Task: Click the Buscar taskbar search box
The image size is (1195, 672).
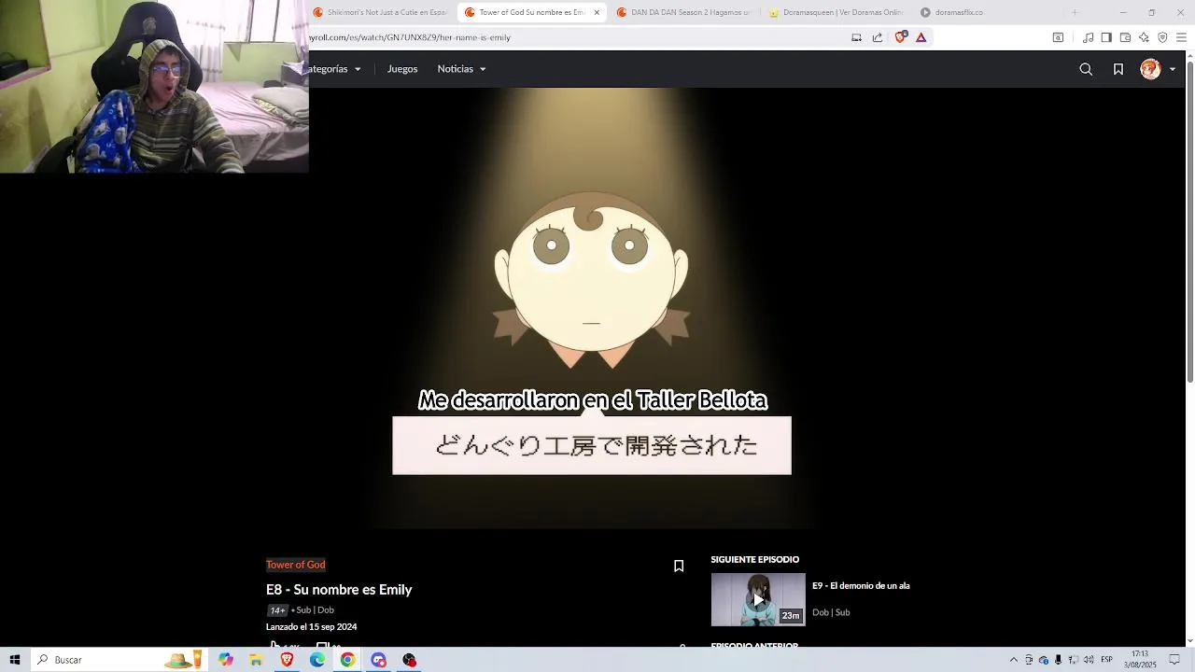Action: tap(119, 660)
